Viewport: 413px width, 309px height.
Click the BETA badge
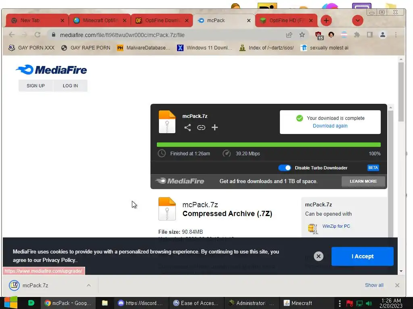[x=373, y=168]
